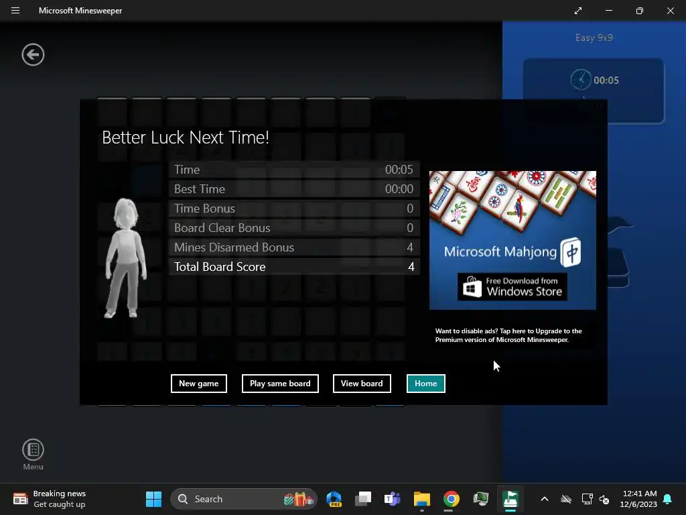
Task: Toggle full-screen view arrow icon
Action: tap(578, 11)
